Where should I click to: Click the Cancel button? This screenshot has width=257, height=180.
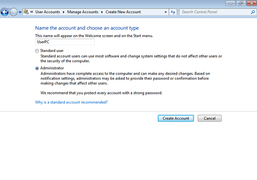click(210, 118)
